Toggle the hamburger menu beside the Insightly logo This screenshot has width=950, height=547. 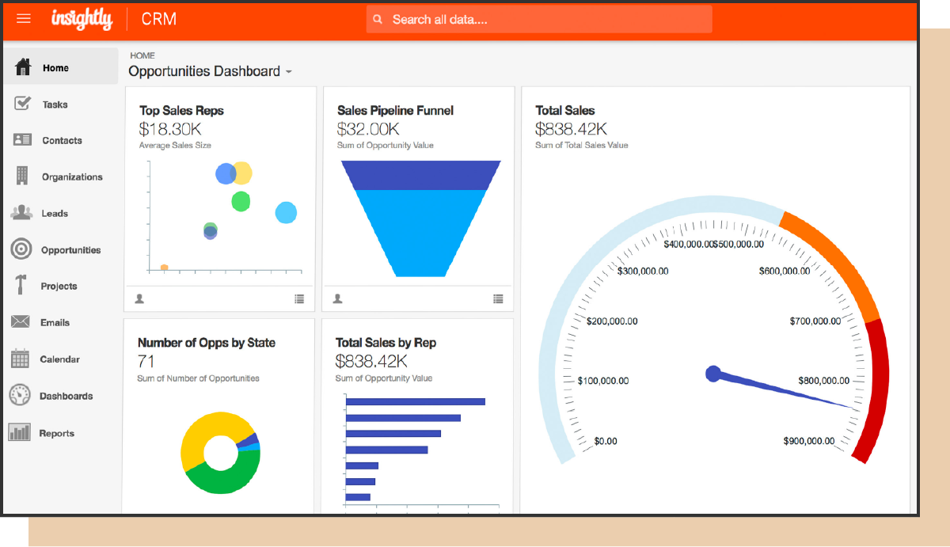(x=23, y=19)
